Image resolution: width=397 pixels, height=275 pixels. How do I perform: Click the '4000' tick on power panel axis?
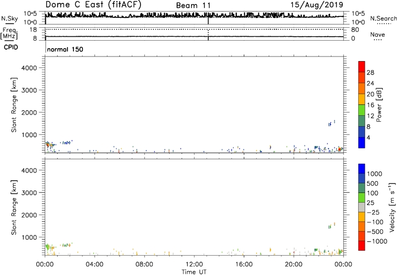point(29,68)
